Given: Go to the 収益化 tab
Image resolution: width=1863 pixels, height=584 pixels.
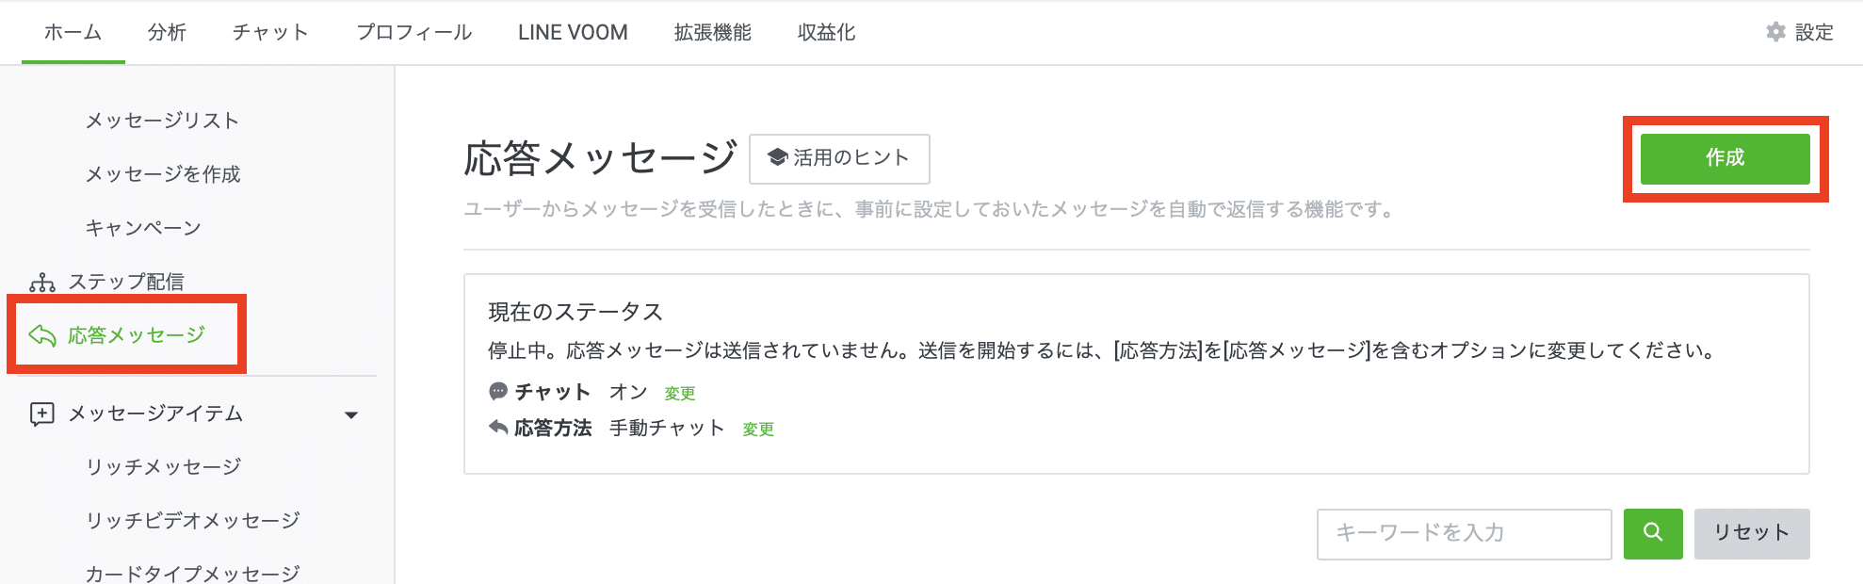Looking at the screenshot, I should coord(826,32).
